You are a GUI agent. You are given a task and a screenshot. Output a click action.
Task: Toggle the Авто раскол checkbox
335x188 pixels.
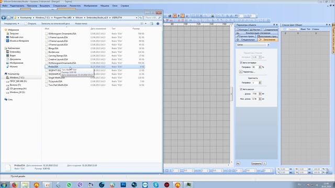241,89
